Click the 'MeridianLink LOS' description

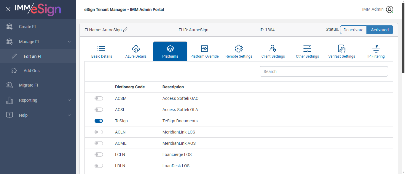coord(179,132)
